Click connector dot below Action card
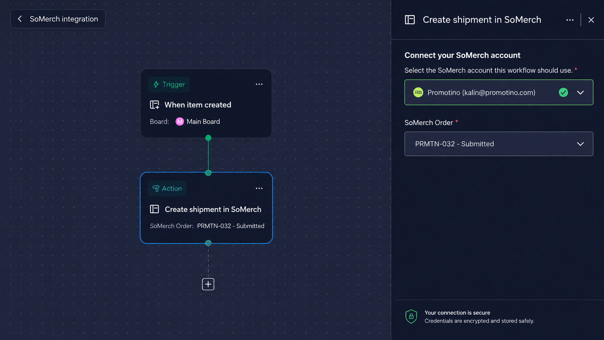The width and height of the screenshot is (604, 340). point(208,243)
